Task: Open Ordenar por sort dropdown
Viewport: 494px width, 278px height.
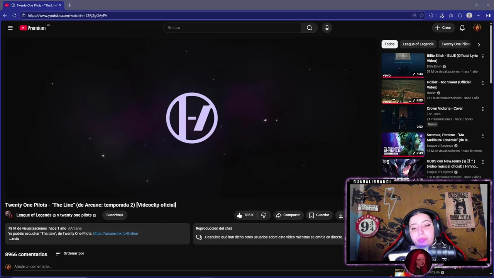Action: click(x=70, y=253)
